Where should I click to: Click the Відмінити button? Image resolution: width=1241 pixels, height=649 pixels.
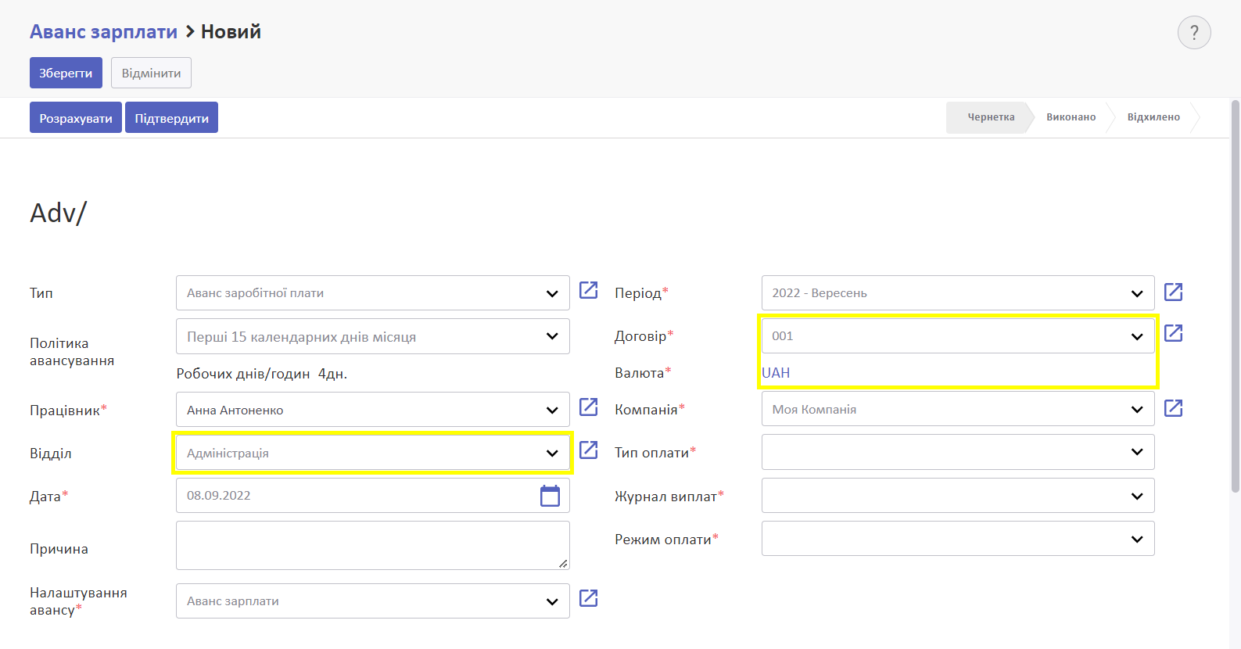(152, 73)
